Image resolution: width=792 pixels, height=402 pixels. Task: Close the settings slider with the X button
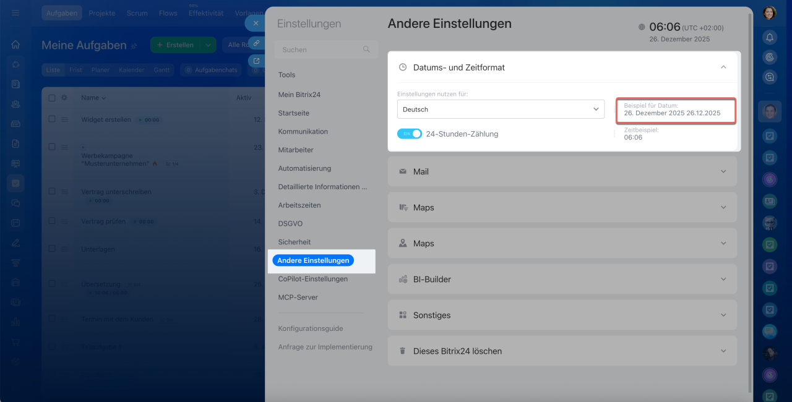[x=256, y=24]
